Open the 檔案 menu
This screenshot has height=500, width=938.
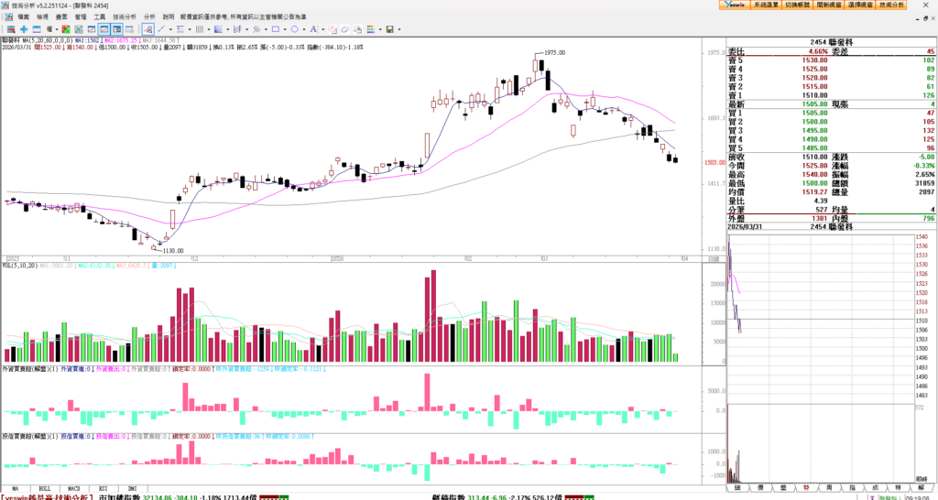coord(23,16)
